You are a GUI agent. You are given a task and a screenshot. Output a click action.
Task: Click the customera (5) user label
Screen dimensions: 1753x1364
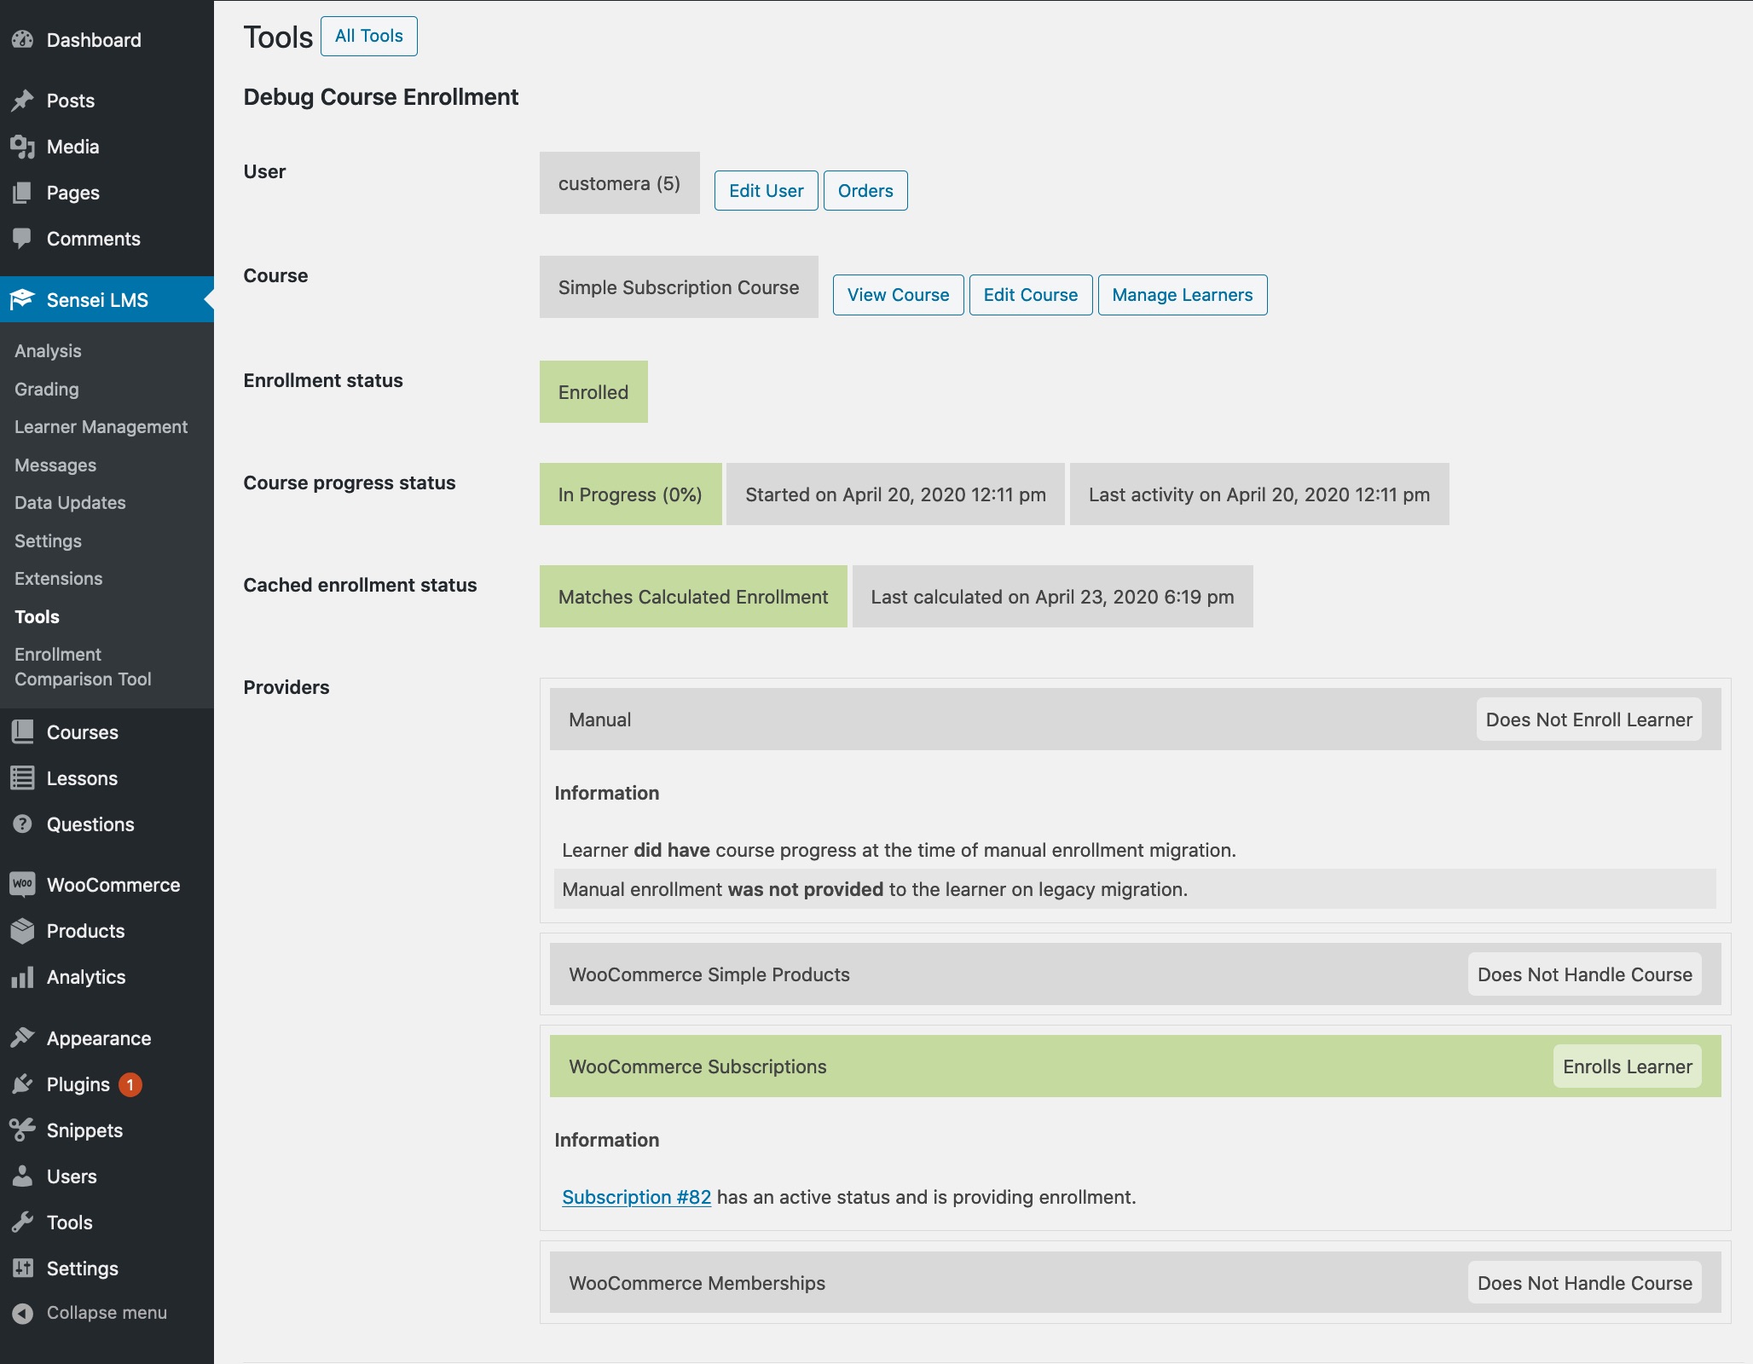tap(619, 183)
